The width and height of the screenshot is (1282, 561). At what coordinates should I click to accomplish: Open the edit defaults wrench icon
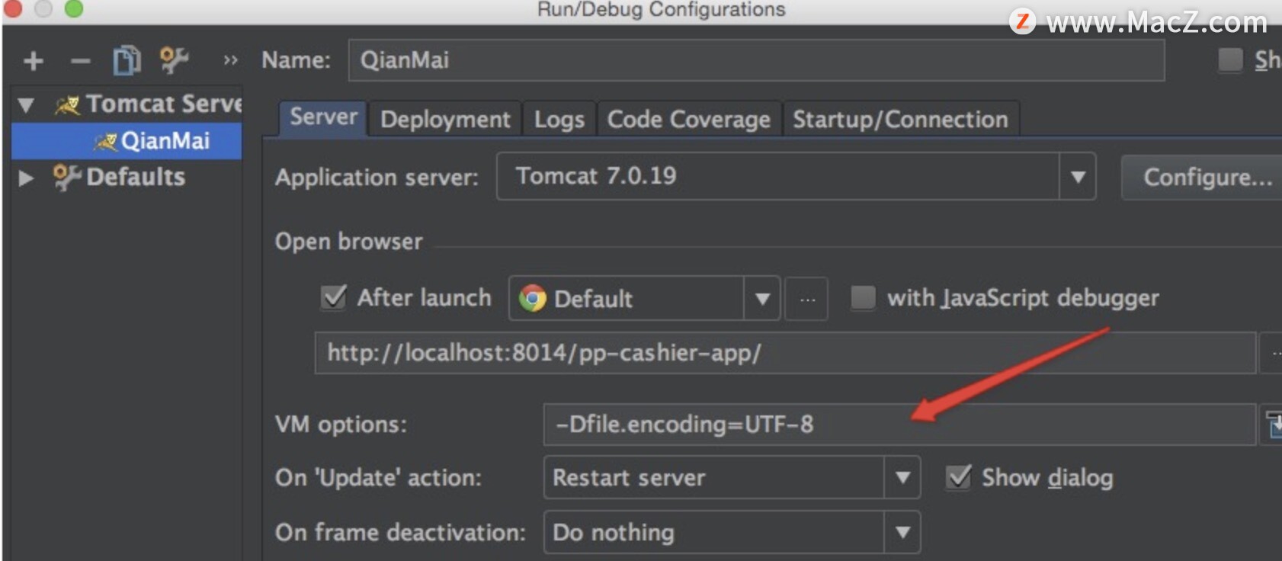pos(174,59)
